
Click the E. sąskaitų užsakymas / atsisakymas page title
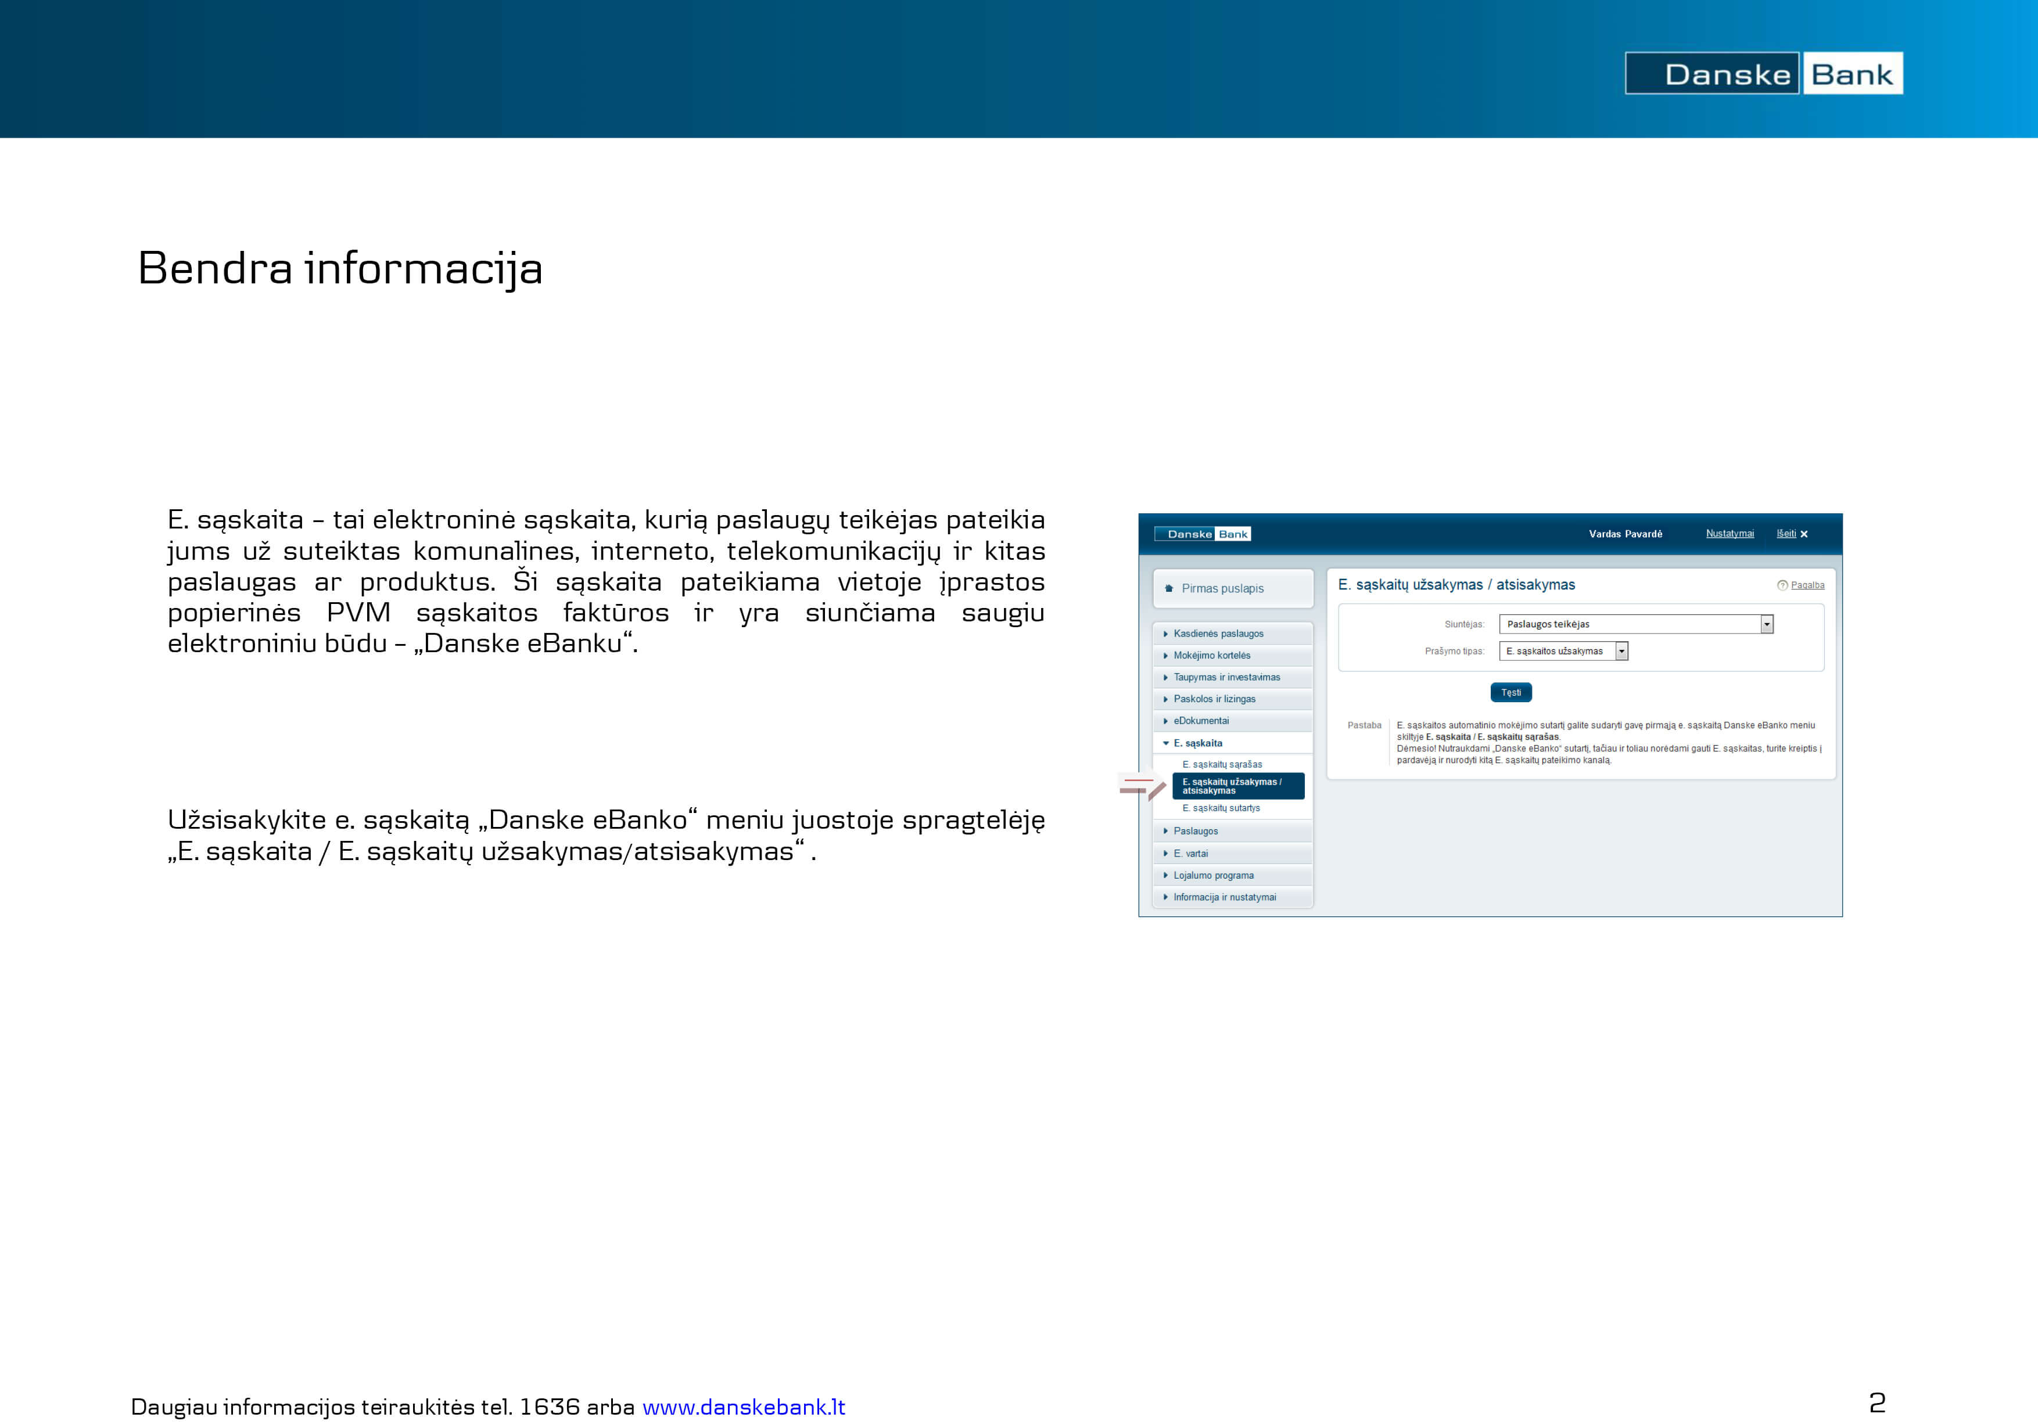pos(1456,585)
